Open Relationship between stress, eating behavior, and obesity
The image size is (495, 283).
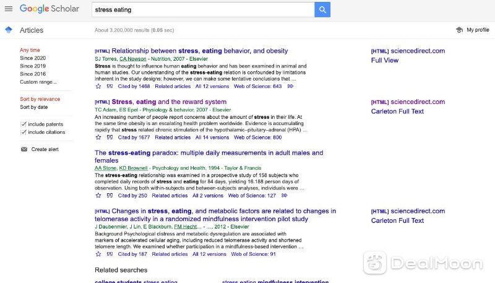pos(199,51)
